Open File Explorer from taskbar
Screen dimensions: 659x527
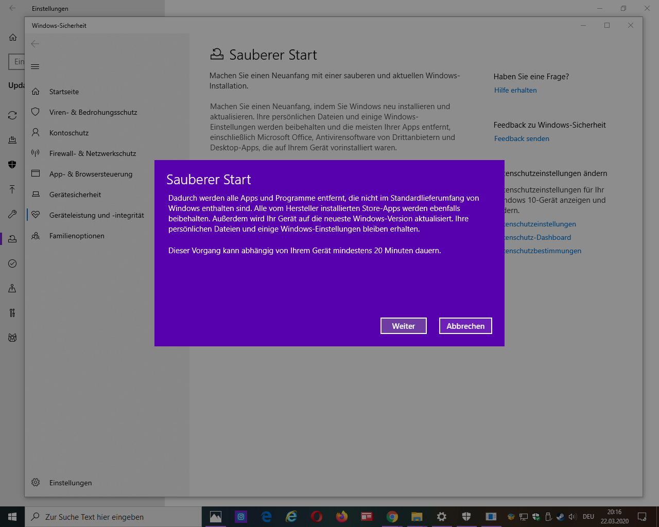click(417, 517)
